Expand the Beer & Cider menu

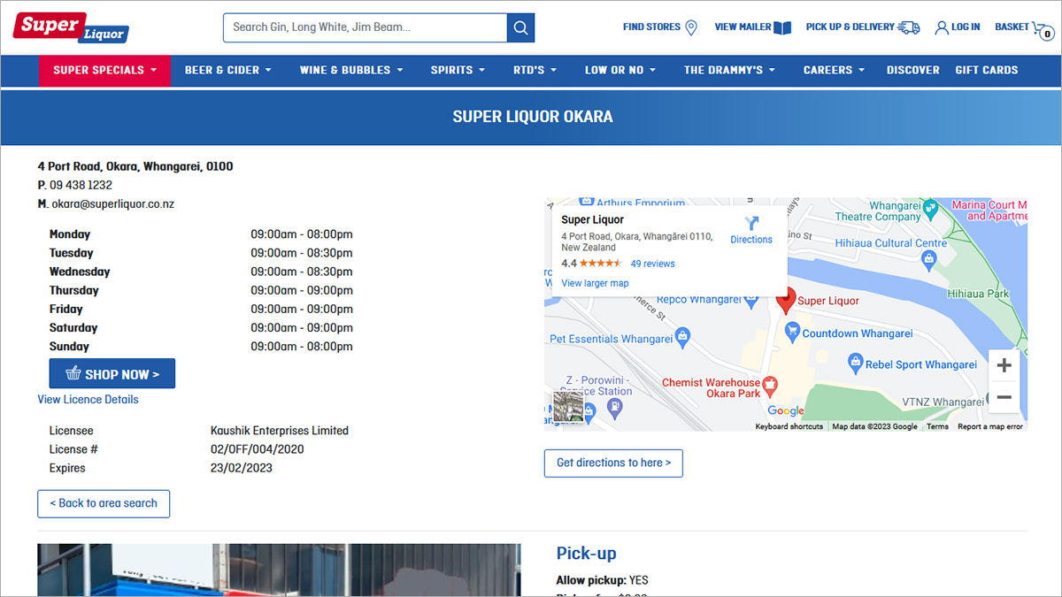click(x=227, y=70)
